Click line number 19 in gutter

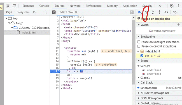pyautogui.click(x=57, y=78)
